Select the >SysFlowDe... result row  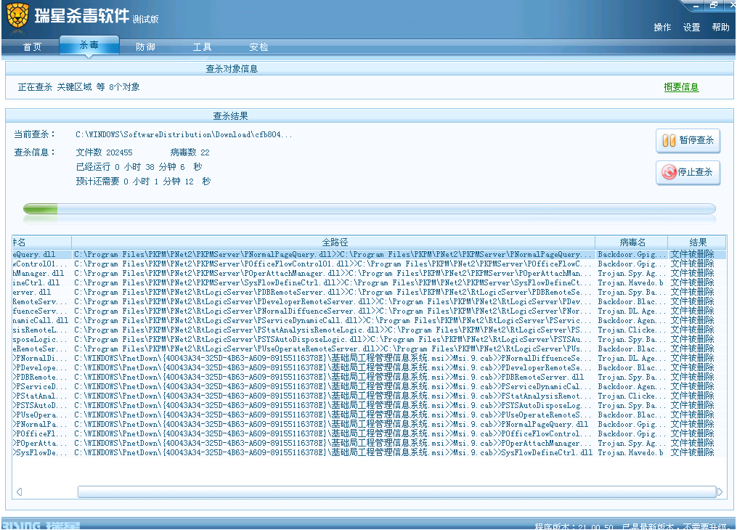pos(370,452)
